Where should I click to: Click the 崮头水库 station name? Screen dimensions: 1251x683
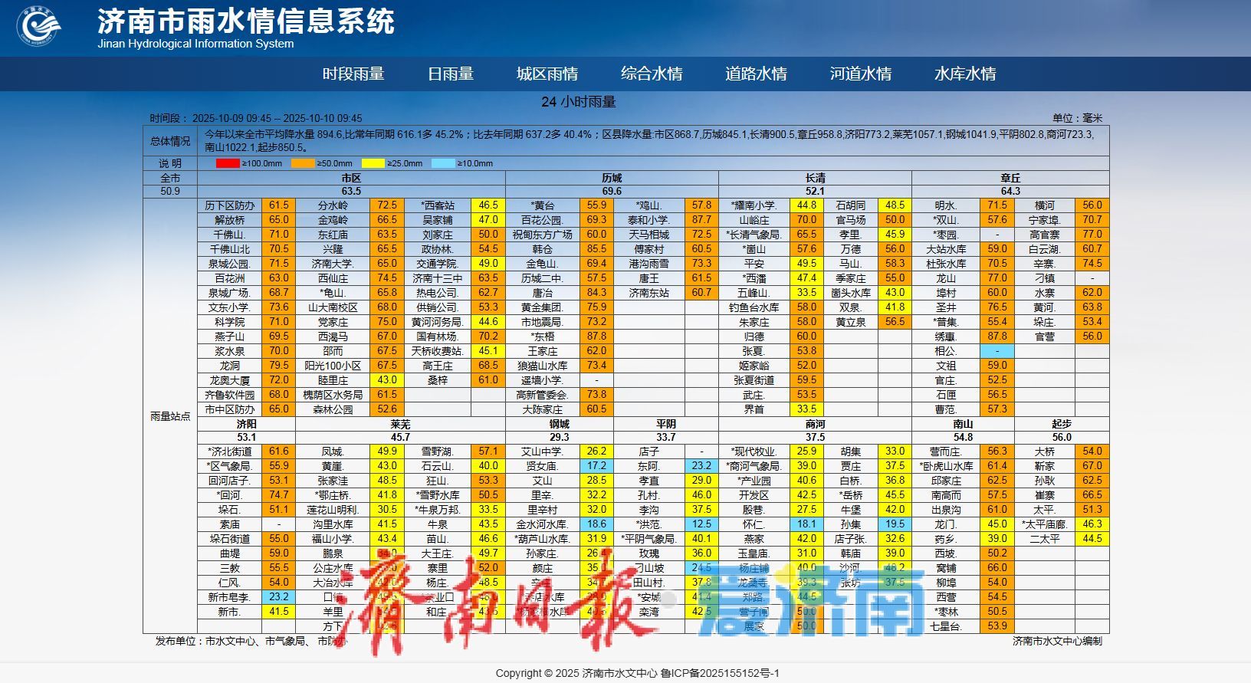851,293
